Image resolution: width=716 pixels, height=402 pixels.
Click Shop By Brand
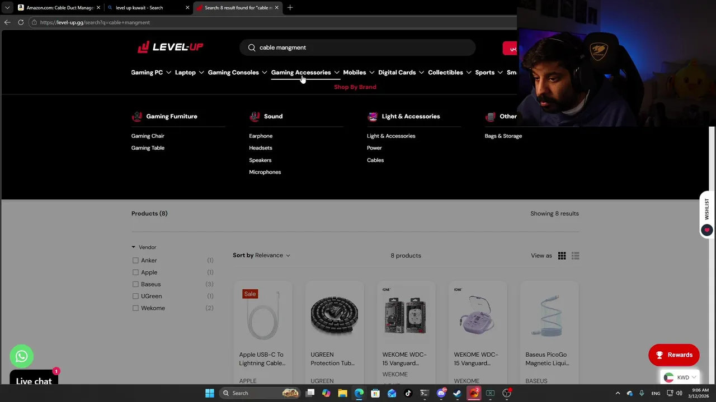pyautogui.click(x=355, y=87)
